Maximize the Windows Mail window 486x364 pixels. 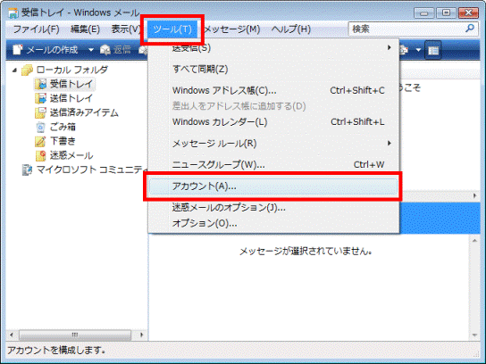pos(446,13)
